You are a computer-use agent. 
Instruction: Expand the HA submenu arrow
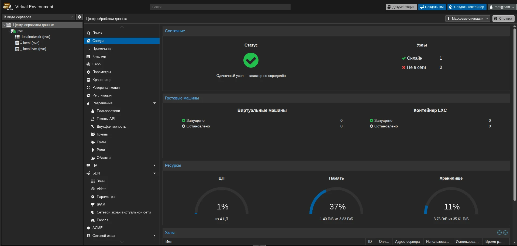(x=154, y=166)
